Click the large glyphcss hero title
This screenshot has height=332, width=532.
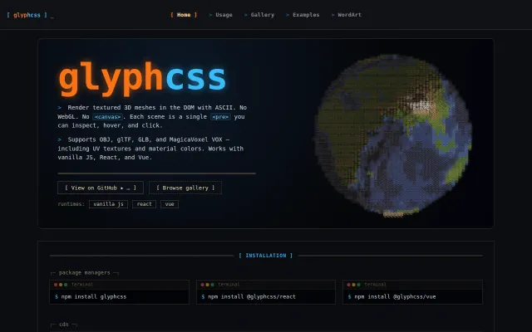(x=142, y=78)
